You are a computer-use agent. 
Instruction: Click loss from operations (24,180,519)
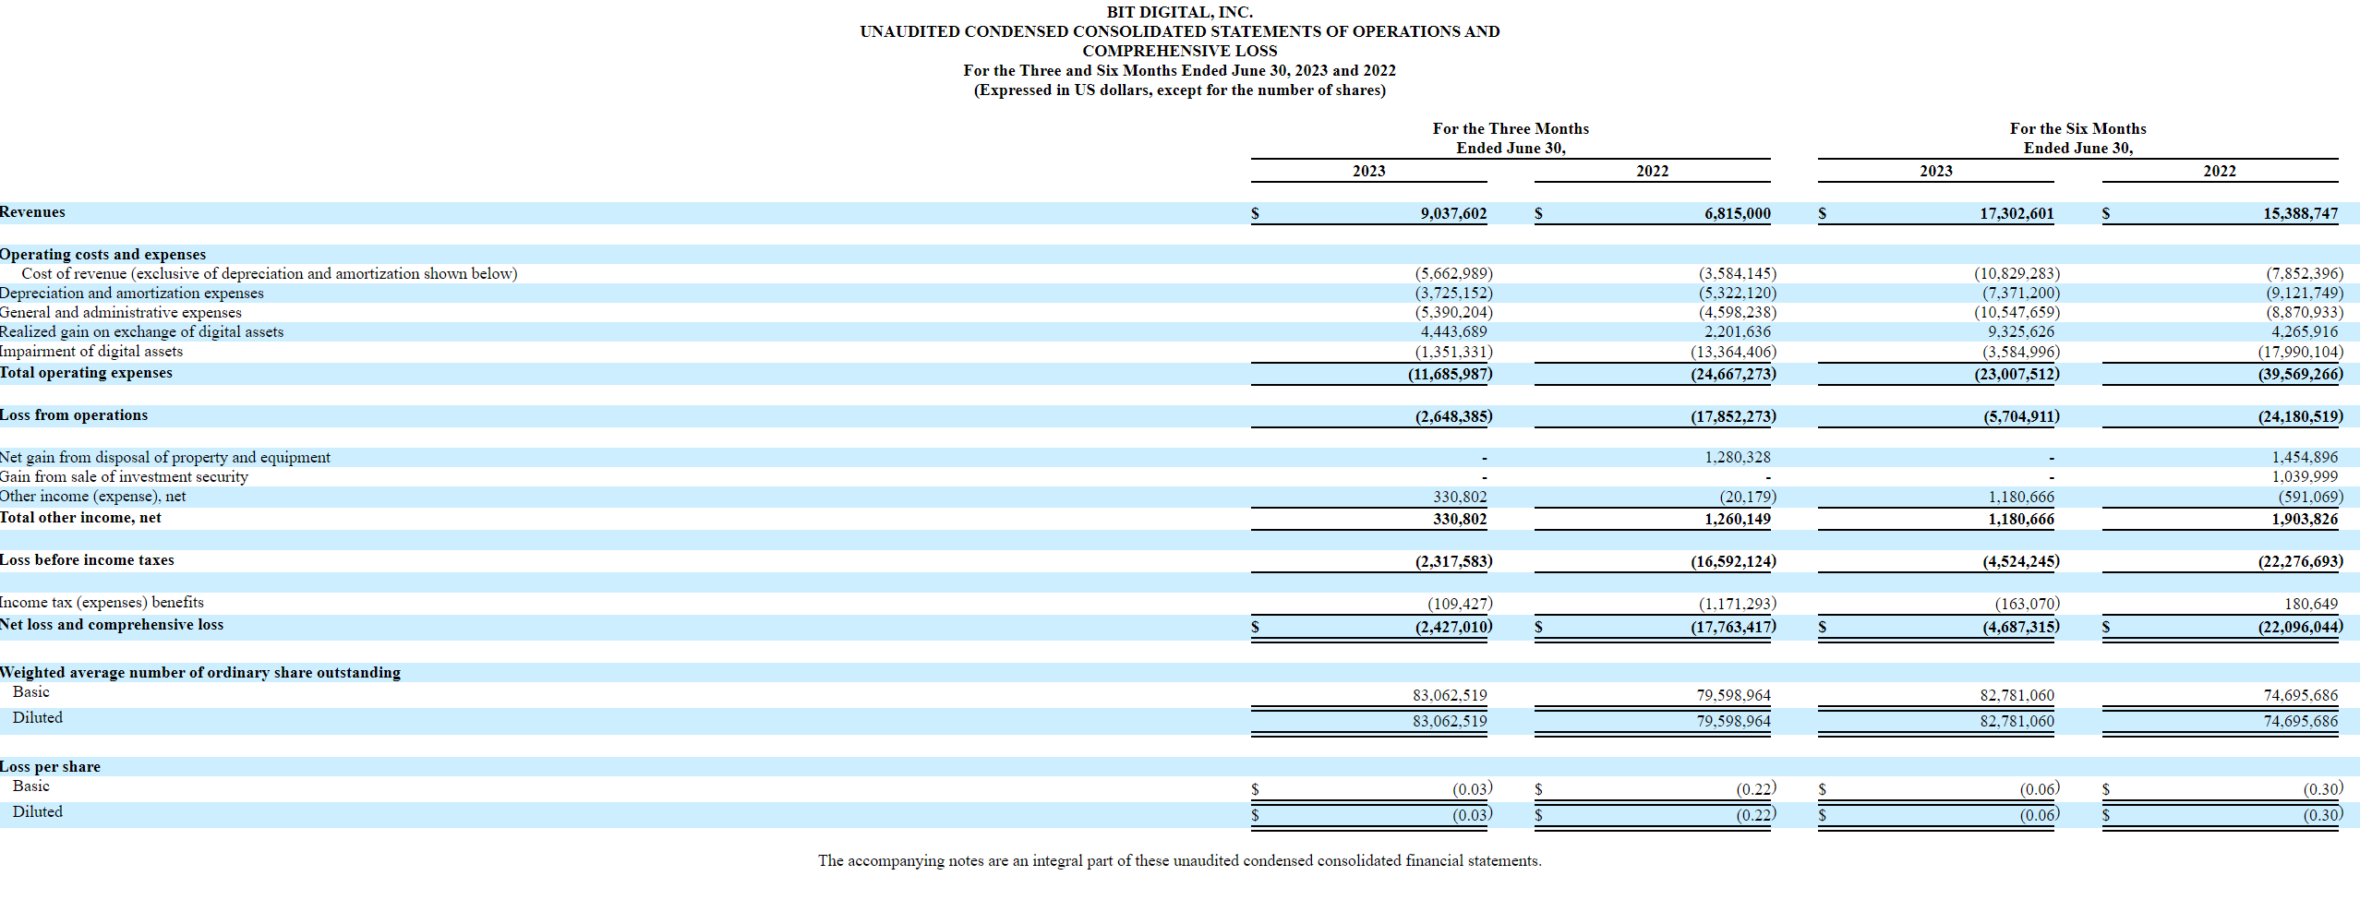coord(2300,416)
